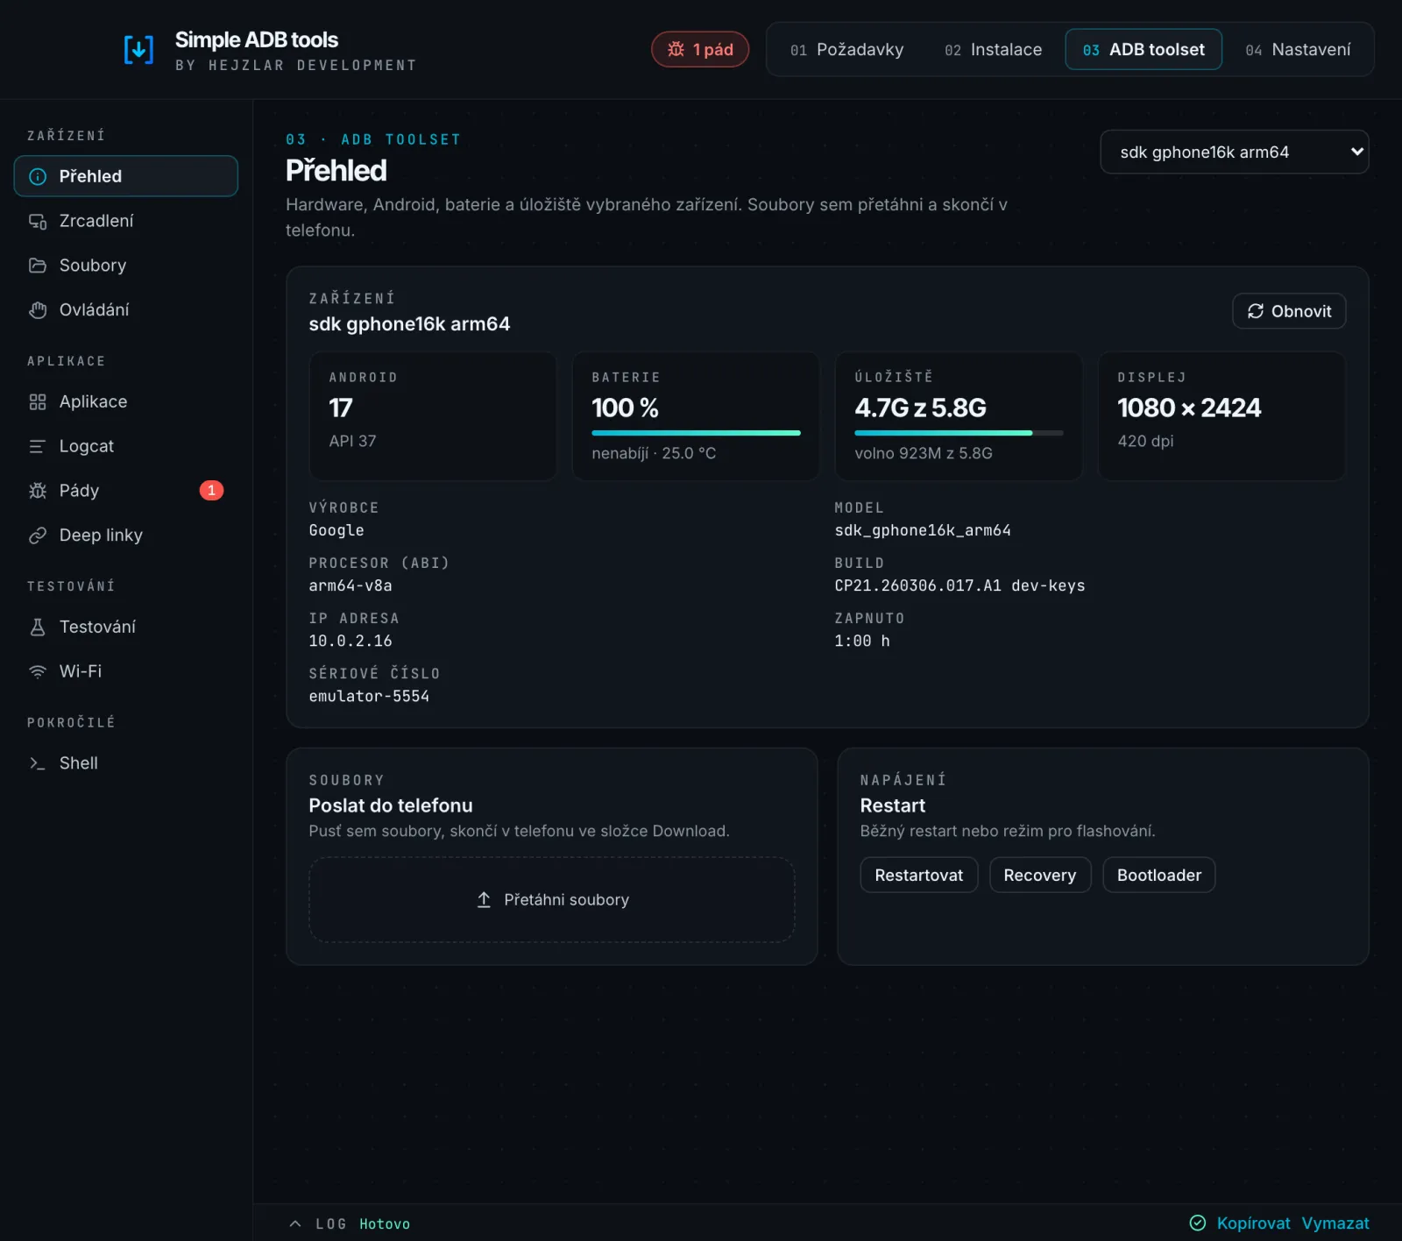Click the Simple ADB tools logo icon
Viewport: 1402px width, 1241px height.
tap(138, 50)
